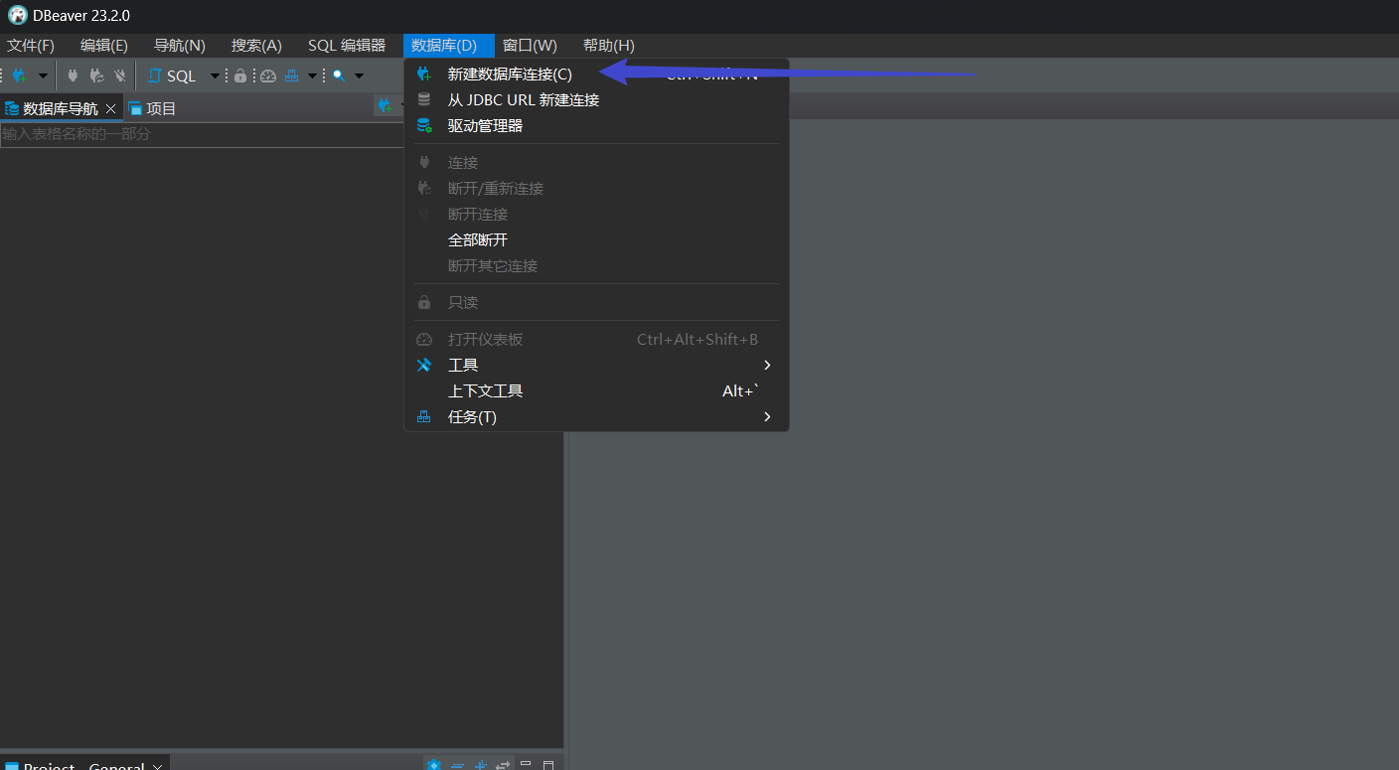Expand the dropdown arrow next to SQL button
The height and width of the screenshot is (770, 1399).
click(215, 76)
